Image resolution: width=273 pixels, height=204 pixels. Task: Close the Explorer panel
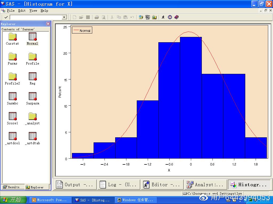click(48, 24)
